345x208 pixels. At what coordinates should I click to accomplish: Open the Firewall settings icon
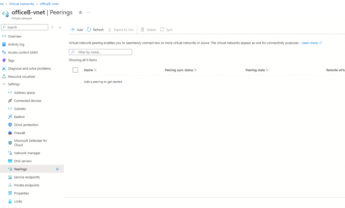click(10, 133)
